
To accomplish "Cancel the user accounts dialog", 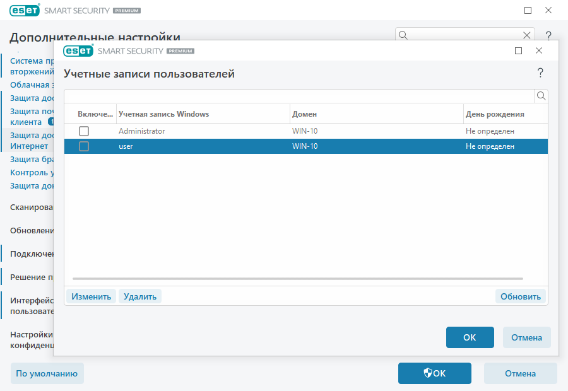I will pyautogui.click(x=527, y=337).
